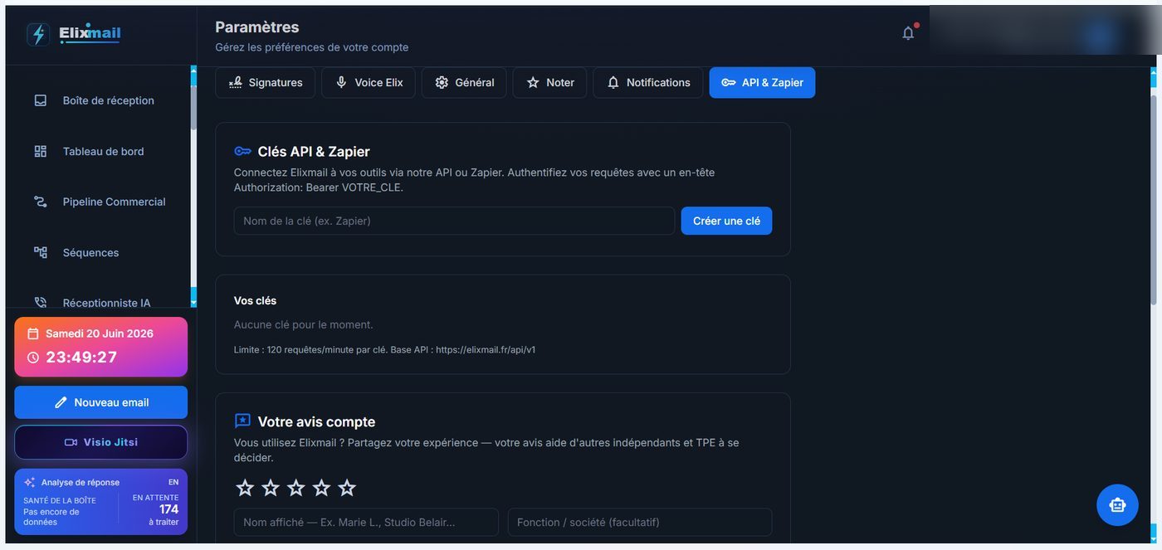
Task: Click the 174 pending count
Action: pos(168,509)
